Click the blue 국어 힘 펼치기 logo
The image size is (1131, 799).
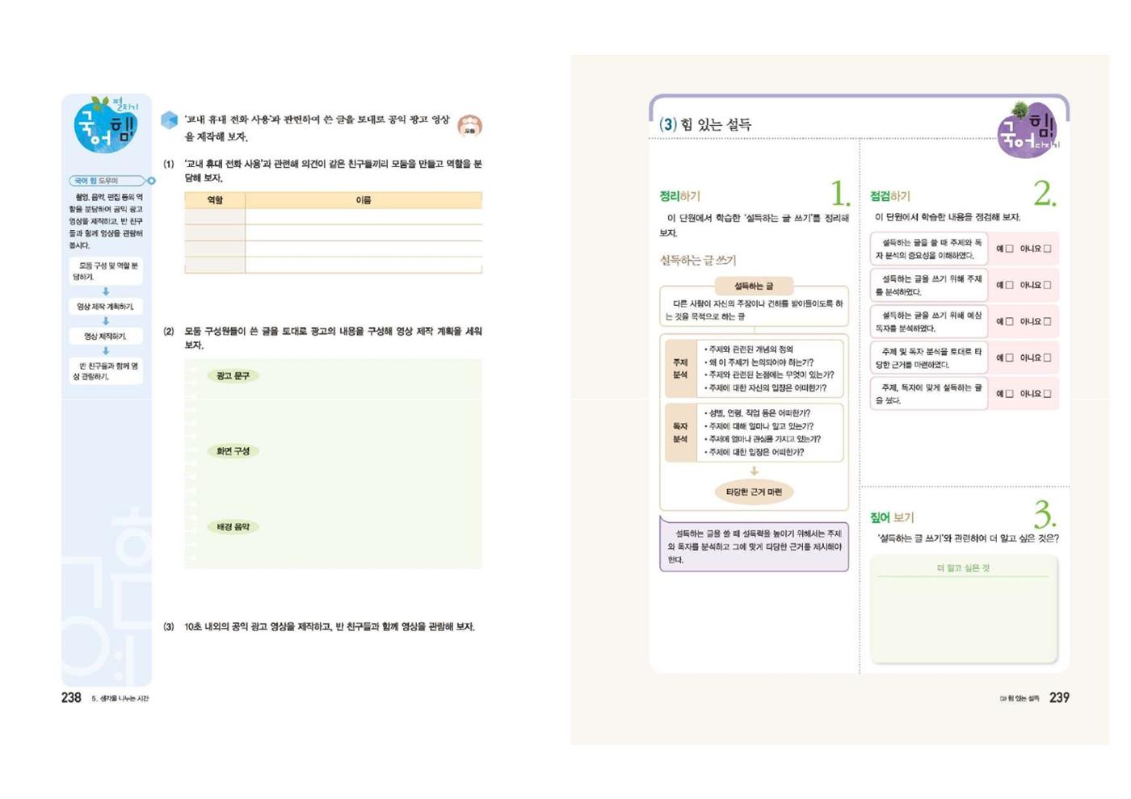click(x=106, y=125)
